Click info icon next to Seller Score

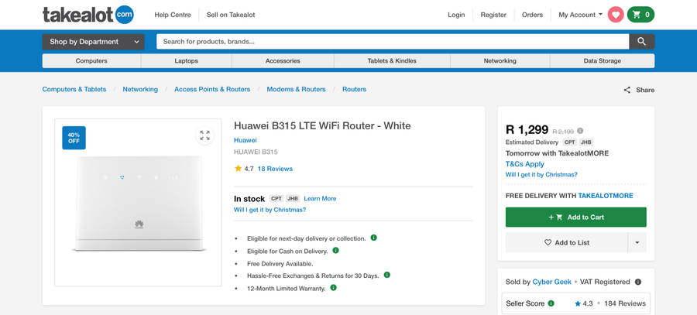tap(551, 303)
